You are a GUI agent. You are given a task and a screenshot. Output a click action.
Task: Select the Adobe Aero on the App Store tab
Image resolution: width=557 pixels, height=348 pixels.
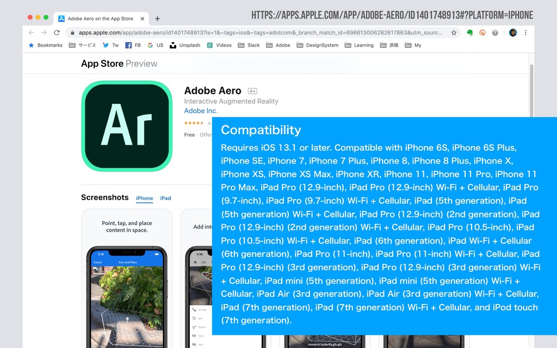[x=101, y=18]
